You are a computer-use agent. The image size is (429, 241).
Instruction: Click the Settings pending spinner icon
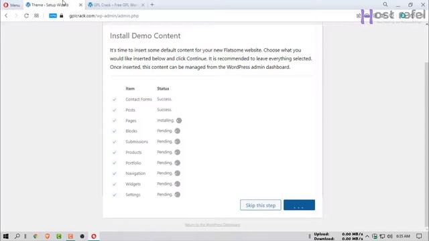coord(177,195)
